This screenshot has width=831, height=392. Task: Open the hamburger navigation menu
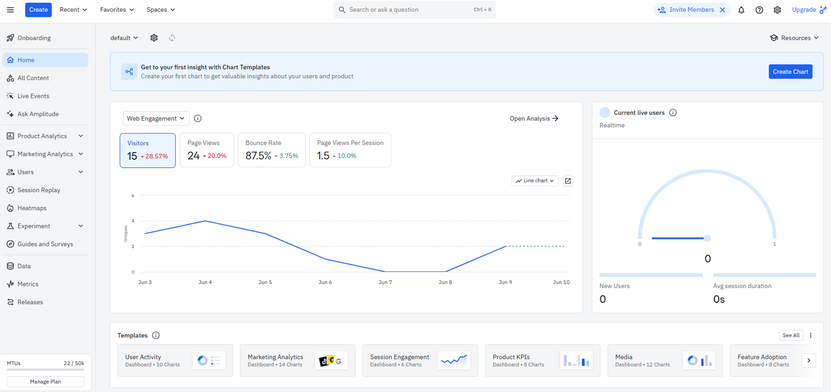(10, 9)
